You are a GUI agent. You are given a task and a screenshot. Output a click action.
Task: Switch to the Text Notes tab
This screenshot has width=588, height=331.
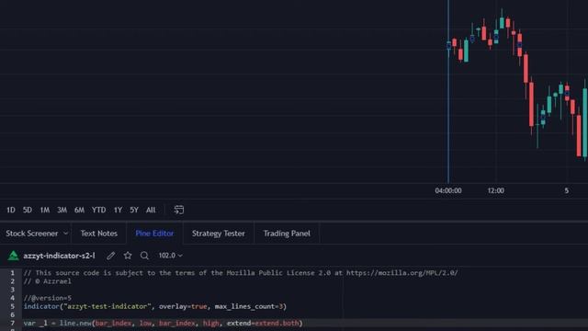tap(99, 234)
